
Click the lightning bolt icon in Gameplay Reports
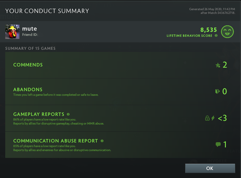pos(213,118)
